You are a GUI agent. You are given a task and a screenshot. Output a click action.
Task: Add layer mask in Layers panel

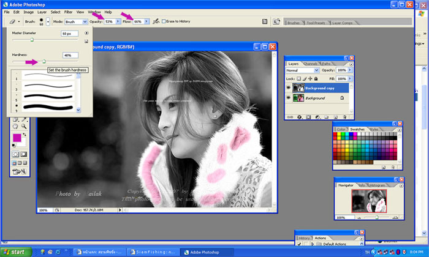coord(308,117)
